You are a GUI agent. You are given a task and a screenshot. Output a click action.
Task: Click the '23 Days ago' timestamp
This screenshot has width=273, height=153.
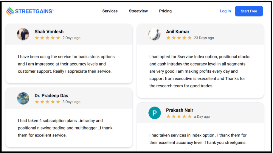[x=204, y=38]
